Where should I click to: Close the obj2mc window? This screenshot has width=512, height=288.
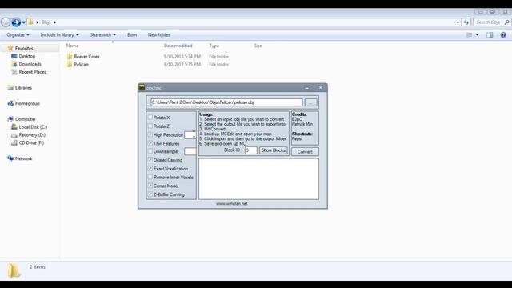321,88
